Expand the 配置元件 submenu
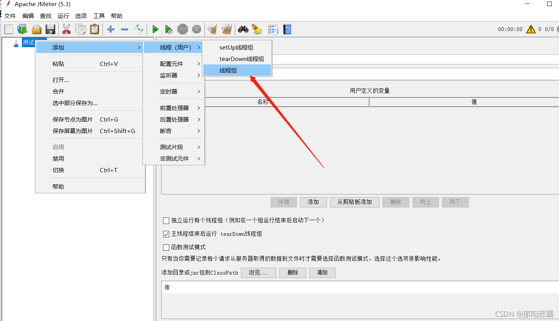This screenshot has height=321, width=559. tap(173, 64)
